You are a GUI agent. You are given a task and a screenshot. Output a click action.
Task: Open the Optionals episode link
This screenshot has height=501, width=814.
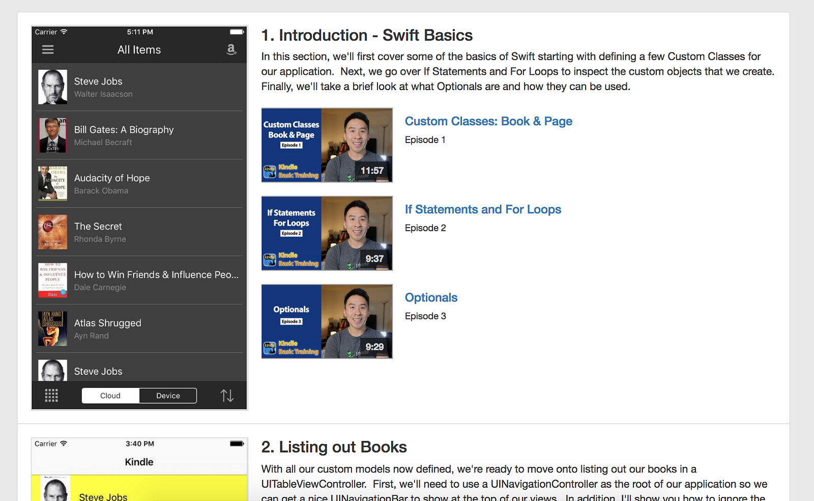pyautogui.click(x=431, y=297)
